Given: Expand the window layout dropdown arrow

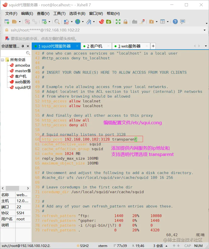Looking at the screenshot, I should click(168, 22).
